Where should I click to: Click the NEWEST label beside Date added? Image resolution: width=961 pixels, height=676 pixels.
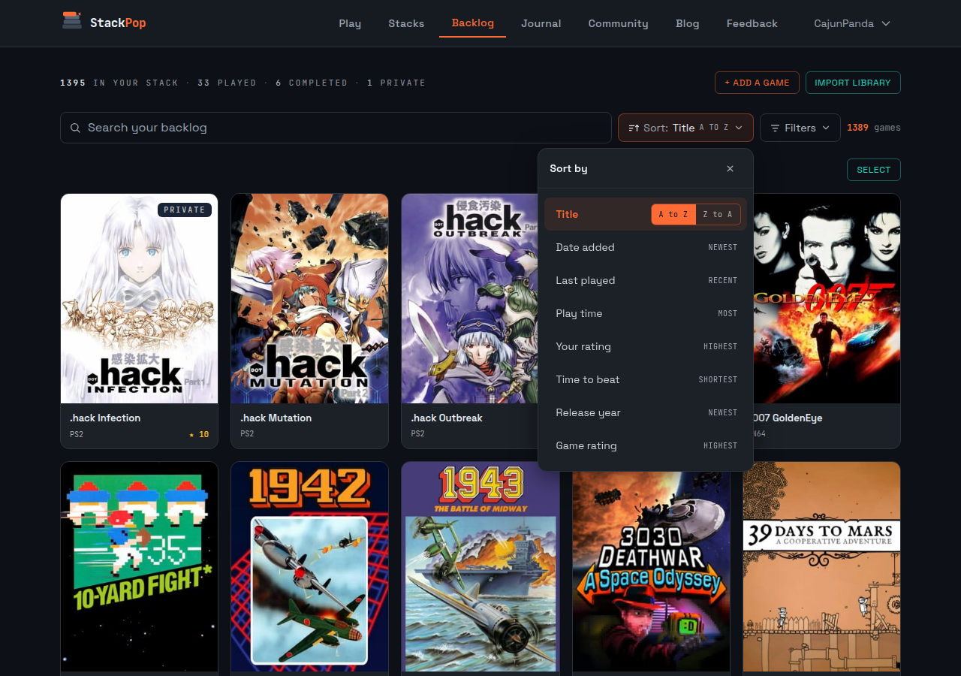tap(723, 248)
